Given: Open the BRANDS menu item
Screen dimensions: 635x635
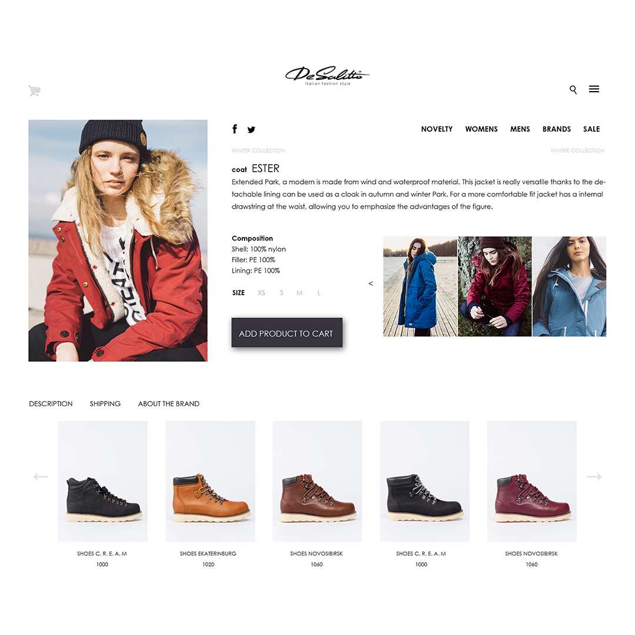Looking at the screenshot, I should 556,129.
